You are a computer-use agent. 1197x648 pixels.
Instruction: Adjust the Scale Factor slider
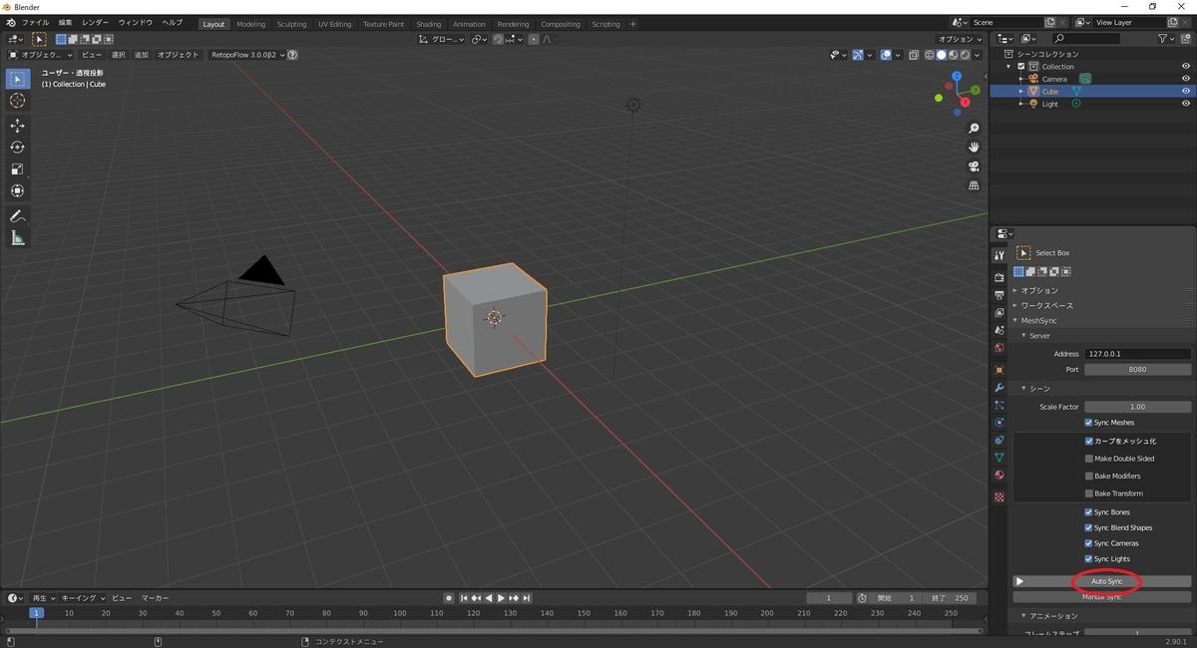(1137, 406)
